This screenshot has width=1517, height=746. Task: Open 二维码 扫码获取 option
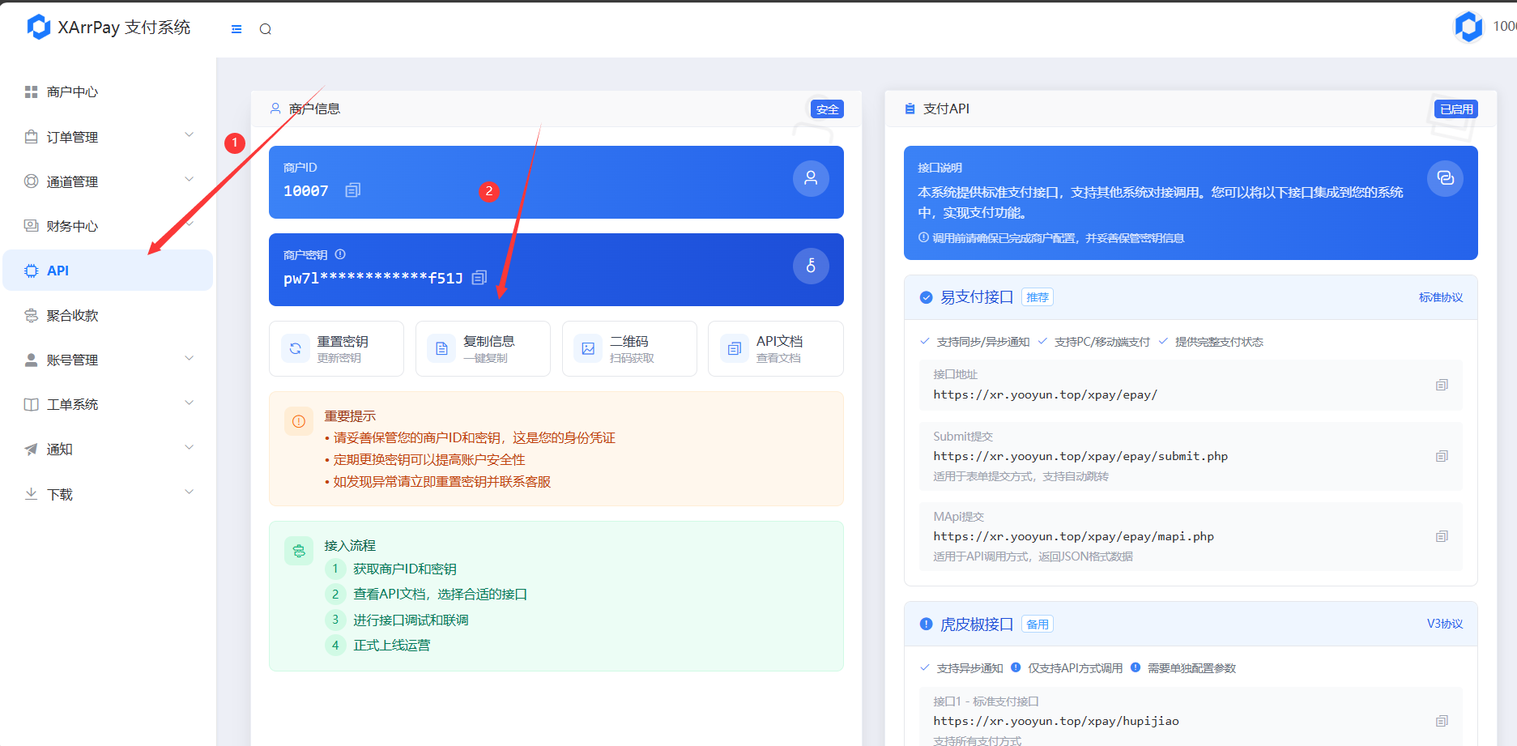click(x=629, y=348)
